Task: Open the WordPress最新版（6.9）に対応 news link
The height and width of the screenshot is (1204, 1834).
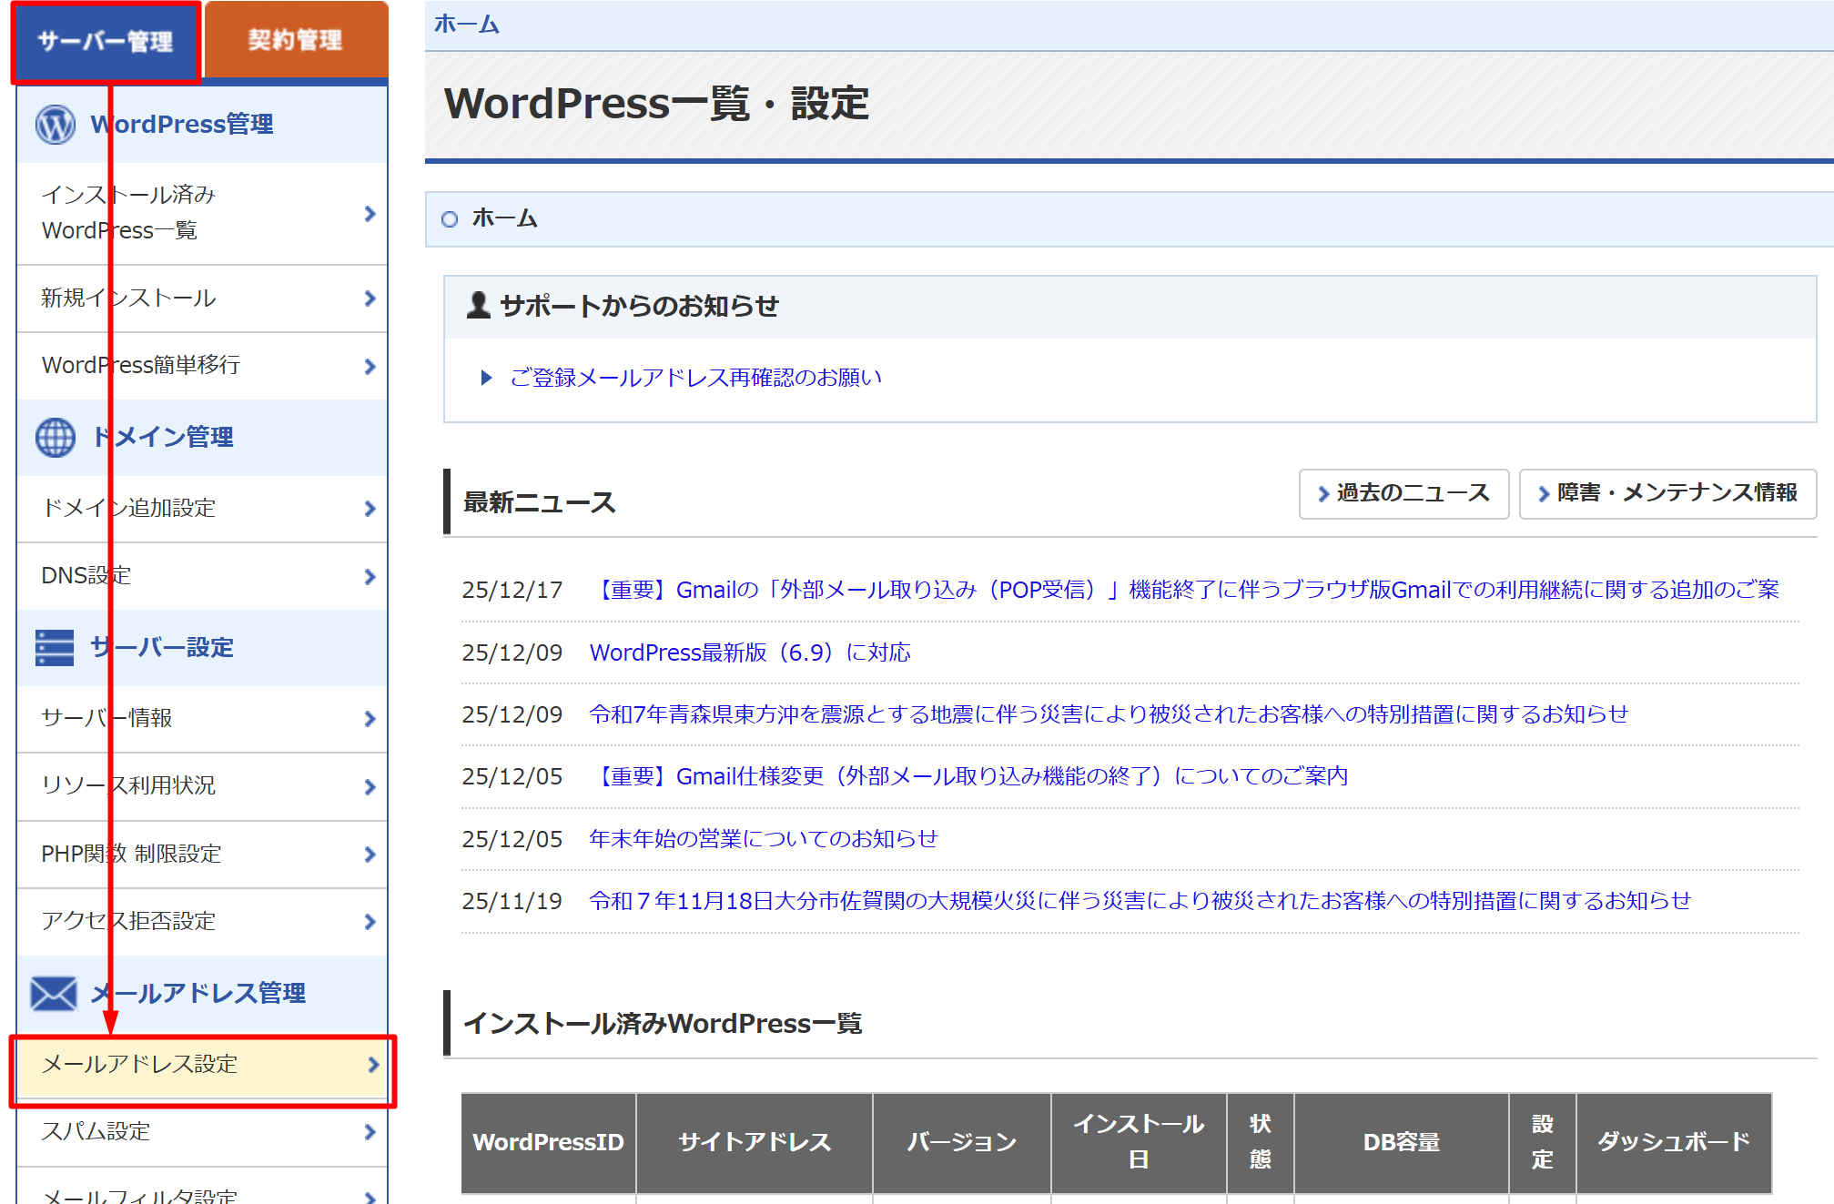Action: pos(750,653)
